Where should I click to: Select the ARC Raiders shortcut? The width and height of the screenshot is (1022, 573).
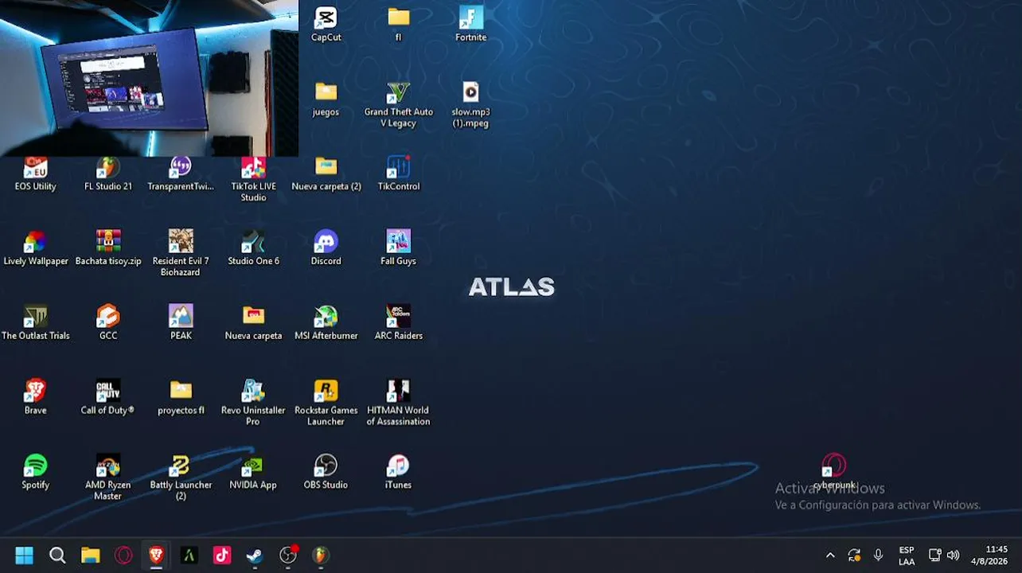pos(398,323)
